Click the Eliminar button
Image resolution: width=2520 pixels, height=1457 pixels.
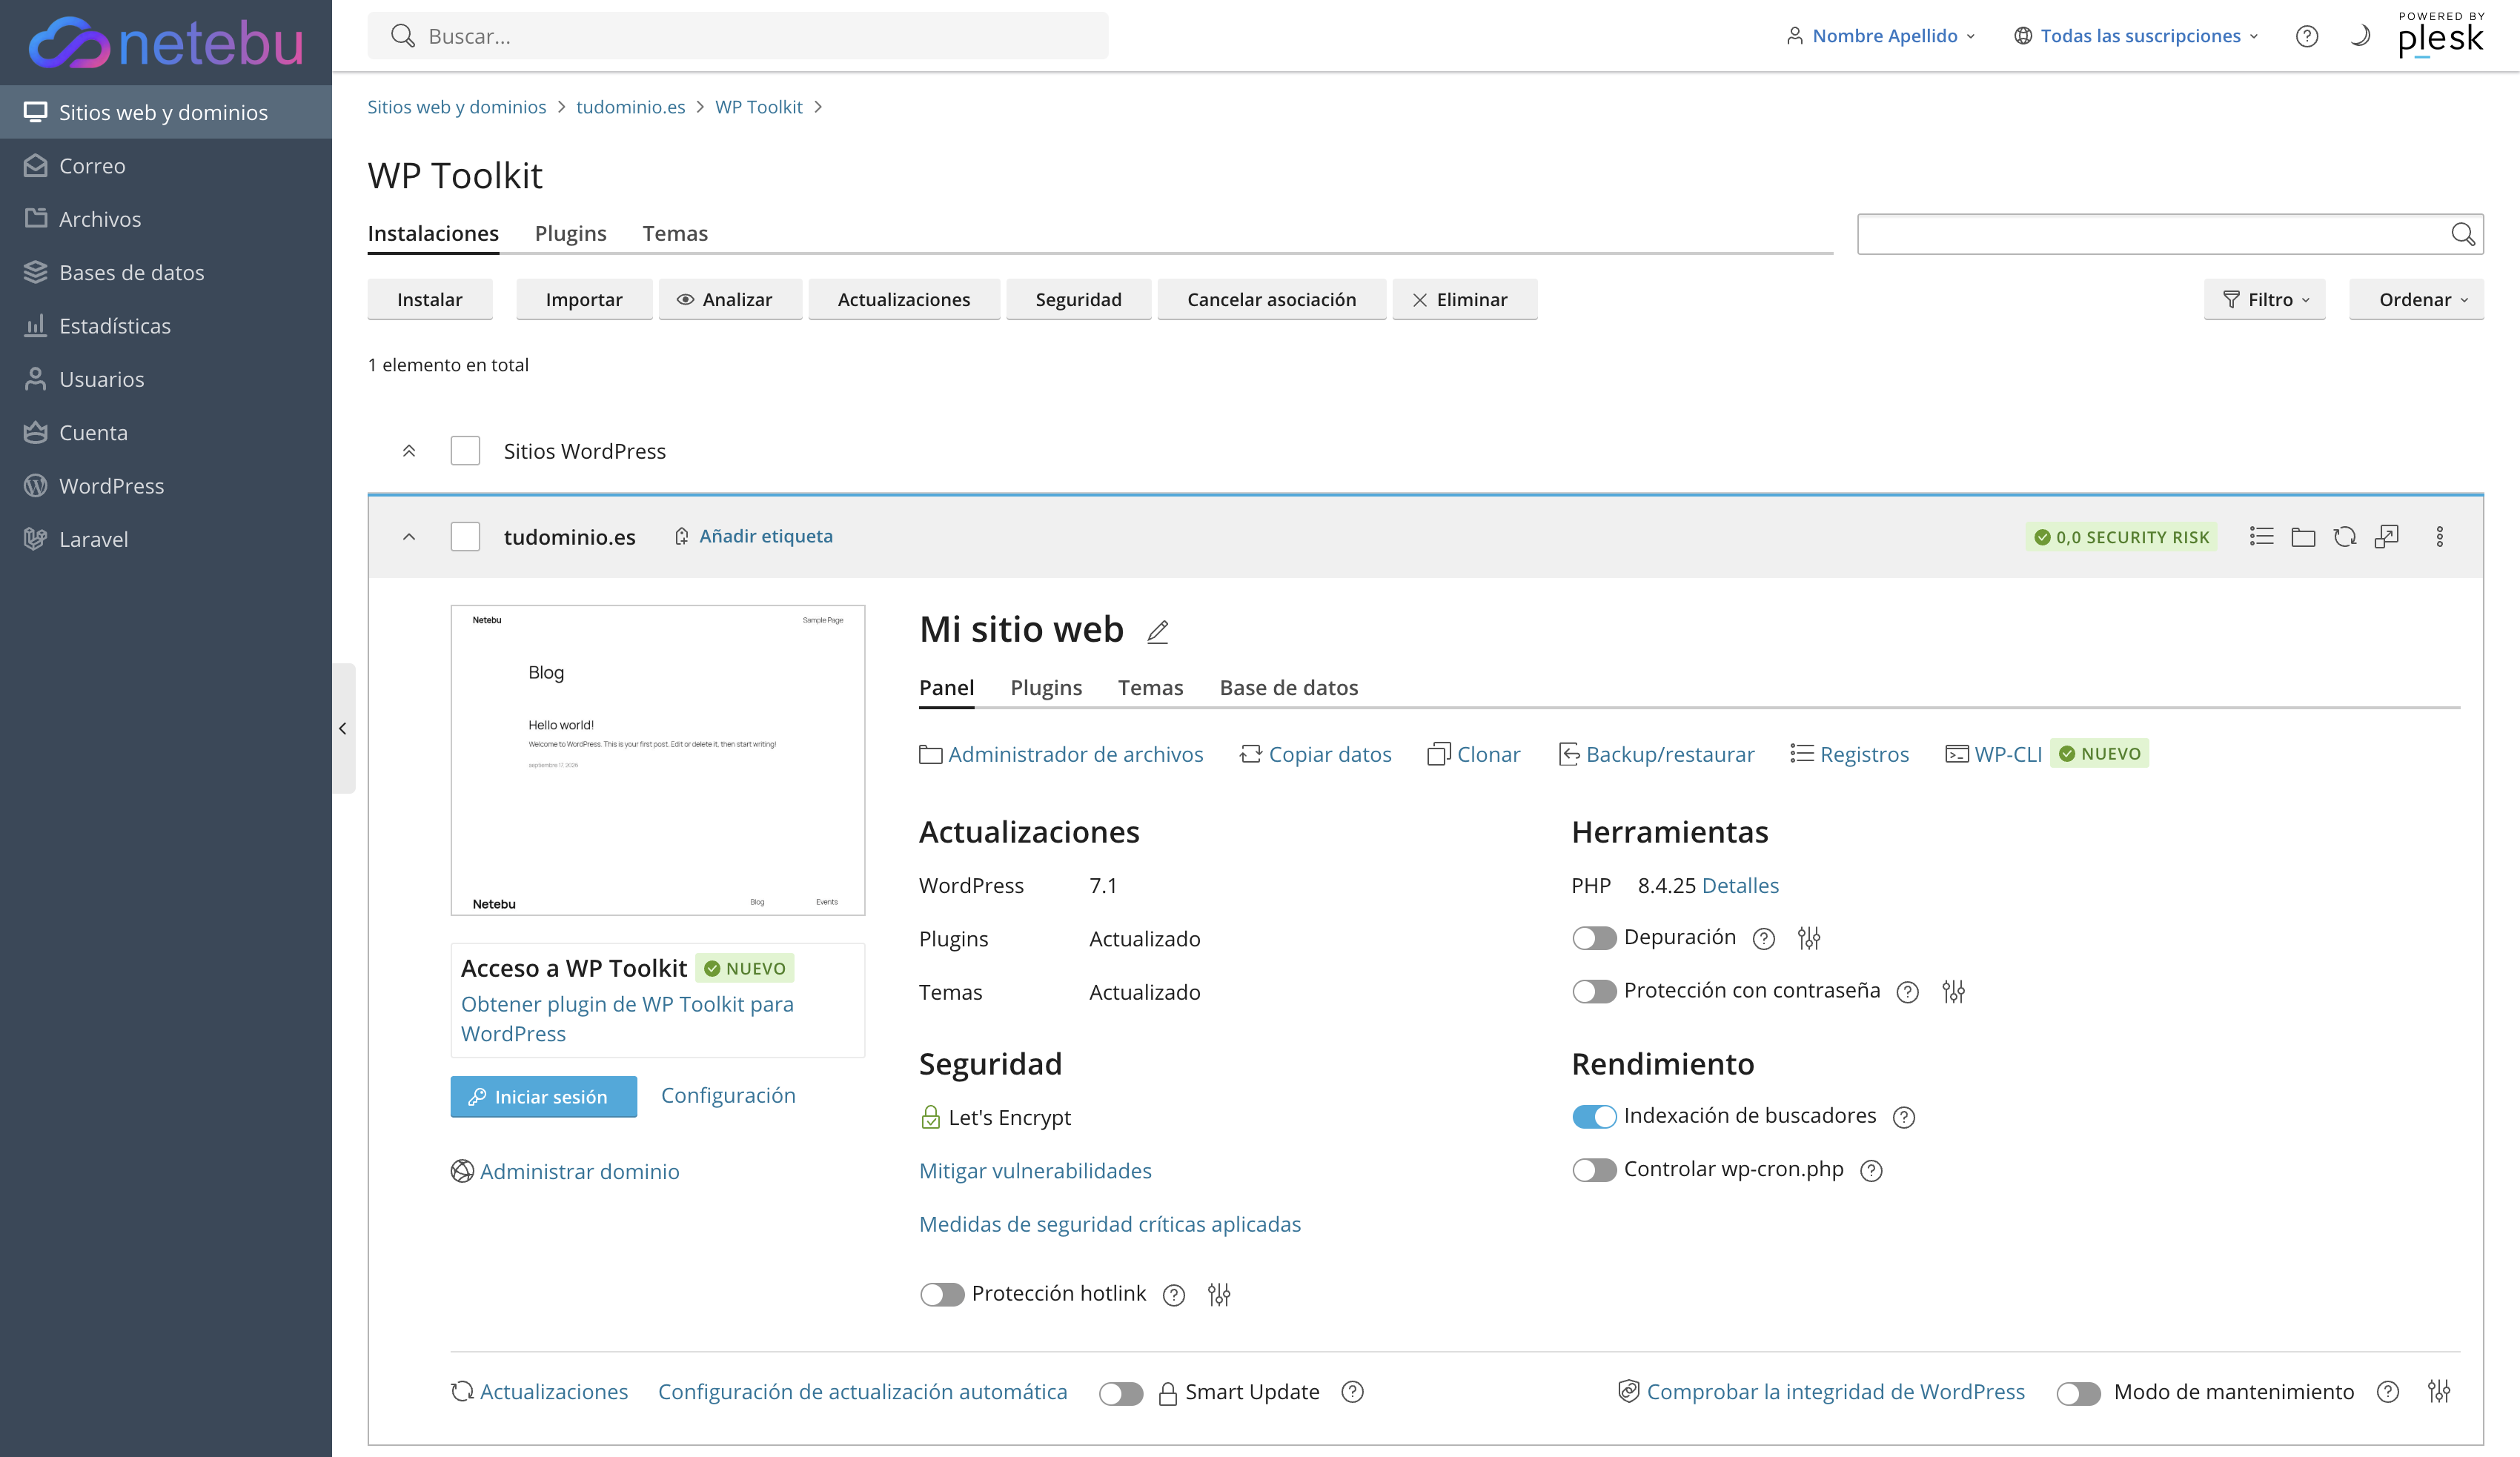point(1464,299)
